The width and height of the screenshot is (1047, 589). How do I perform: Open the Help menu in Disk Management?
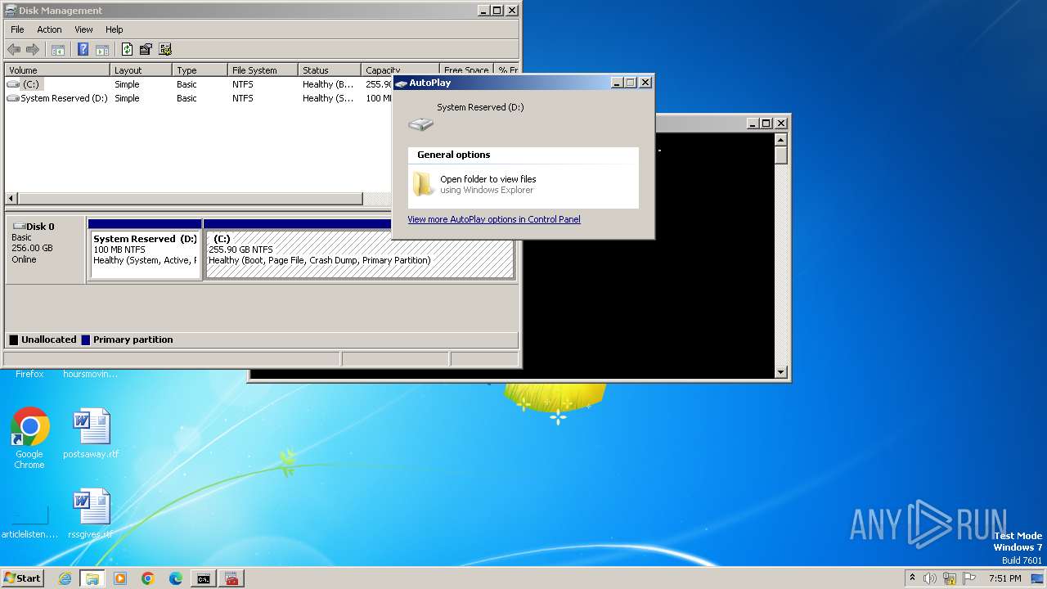click(x=115, y=29)
